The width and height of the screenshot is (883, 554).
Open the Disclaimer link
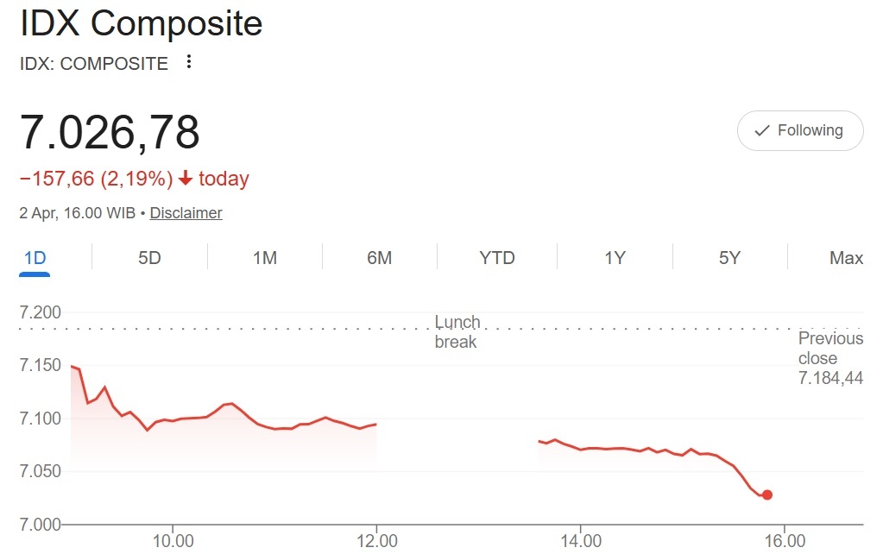186,212
